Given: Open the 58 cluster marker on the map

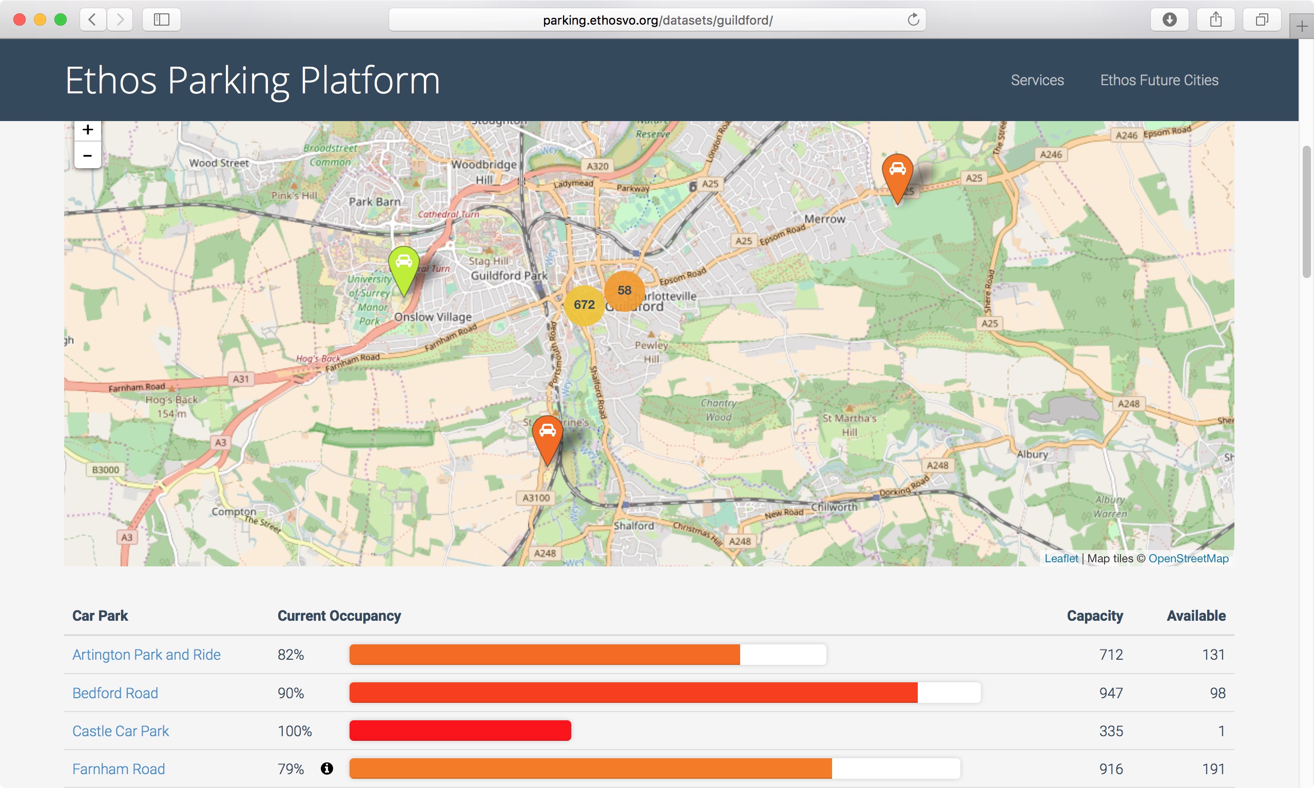Looking at the screenshot, I should click(x=624, y=290).
